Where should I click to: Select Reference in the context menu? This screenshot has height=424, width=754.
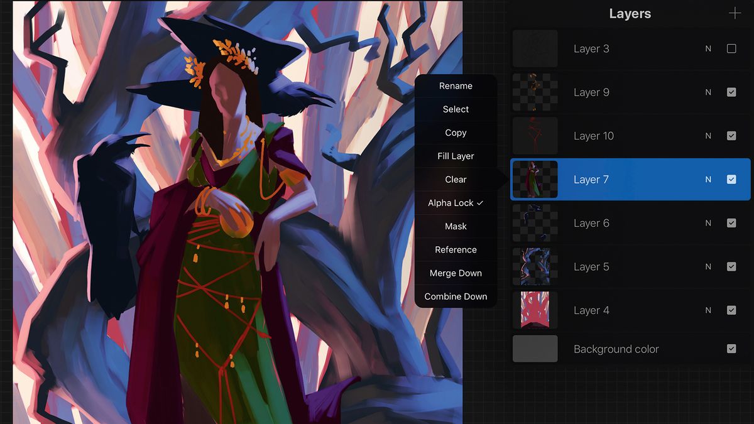tap(455, 249)
